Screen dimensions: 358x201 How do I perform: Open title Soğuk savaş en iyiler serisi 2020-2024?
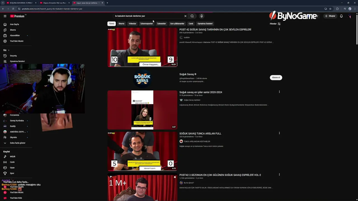point(201,92)
